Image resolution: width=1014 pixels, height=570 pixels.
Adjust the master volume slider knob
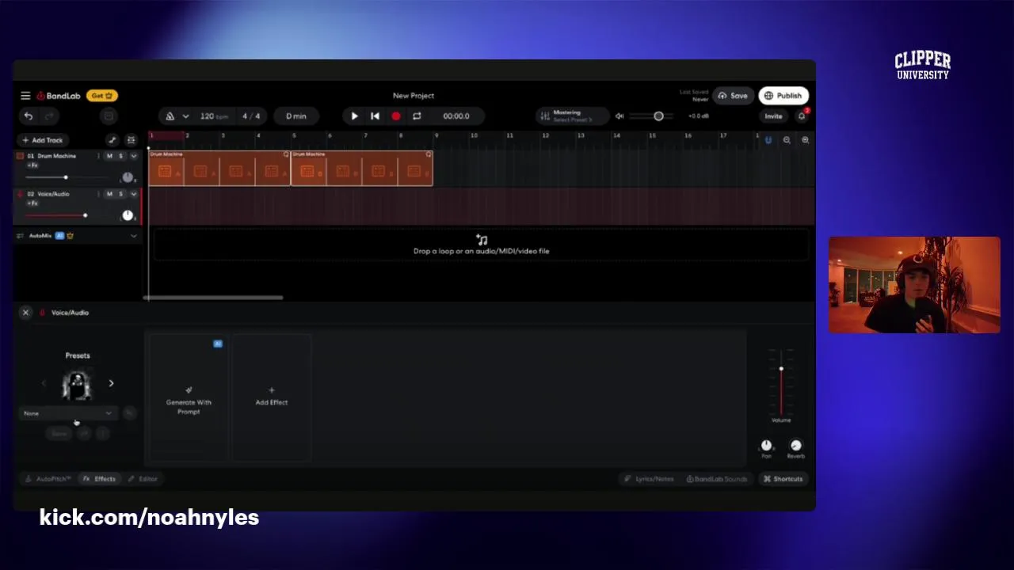(x=658, y=116)
